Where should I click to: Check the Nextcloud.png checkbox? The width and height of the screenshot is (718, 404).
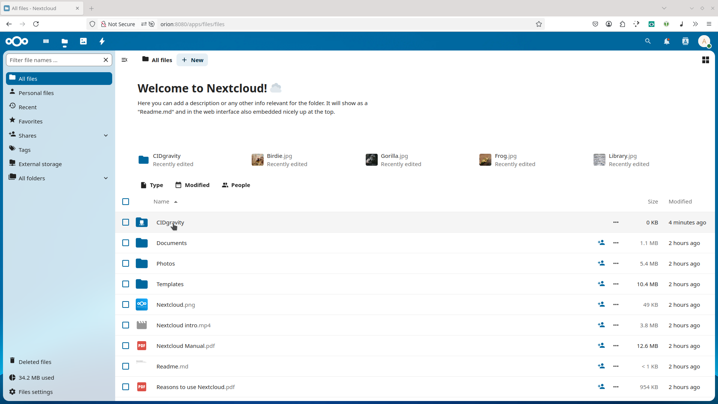click(x=126, y=304)
